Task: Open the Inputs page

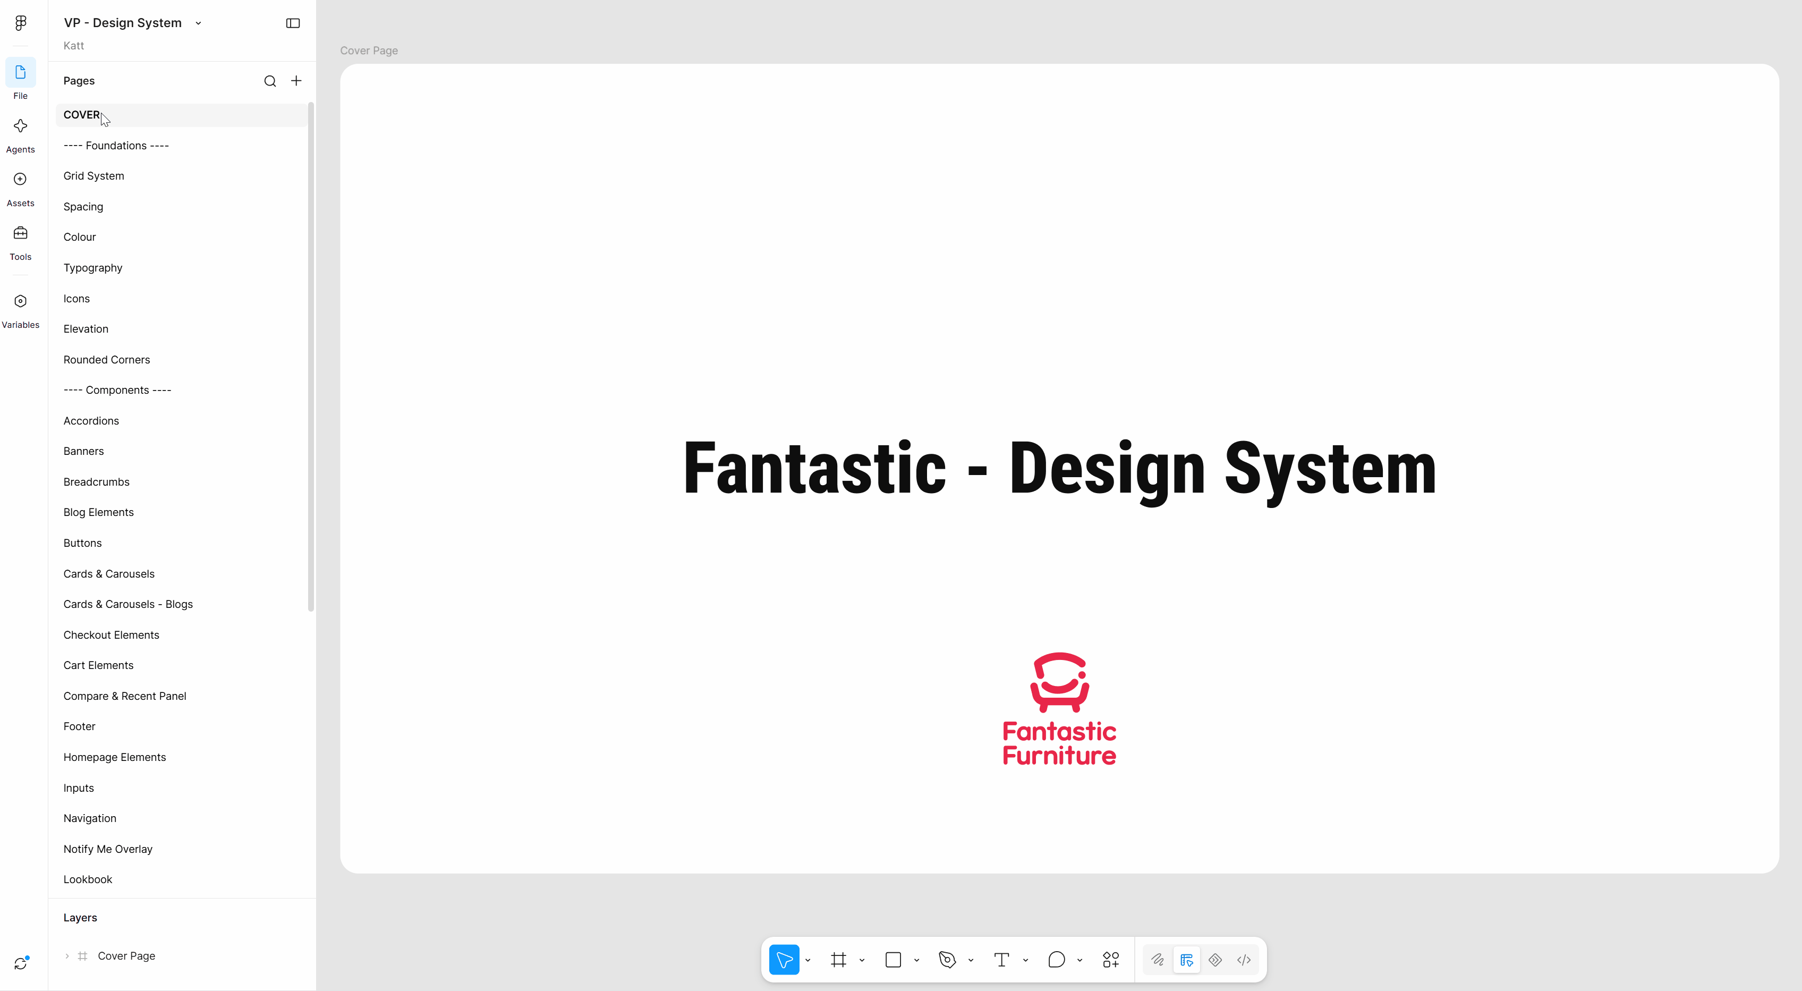Action: click(x=181, y=788)
